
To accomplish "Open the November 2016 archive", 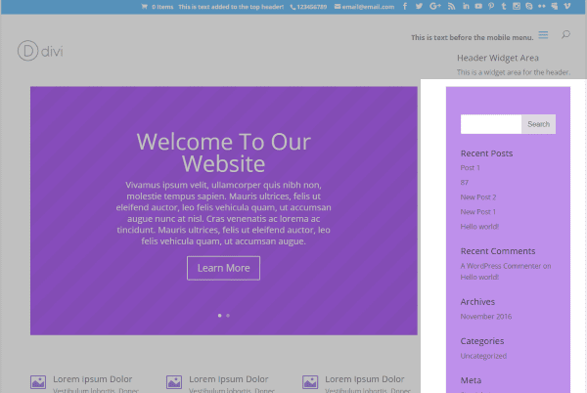I will coord(486,317).
